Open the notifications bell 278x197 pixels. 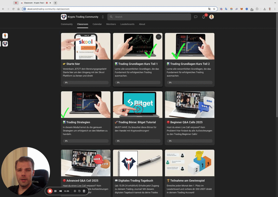pyautogui.click(x=204, y=17)
